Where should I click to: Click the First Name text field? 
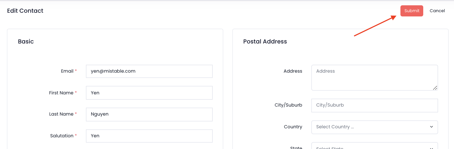pos(149,93)
